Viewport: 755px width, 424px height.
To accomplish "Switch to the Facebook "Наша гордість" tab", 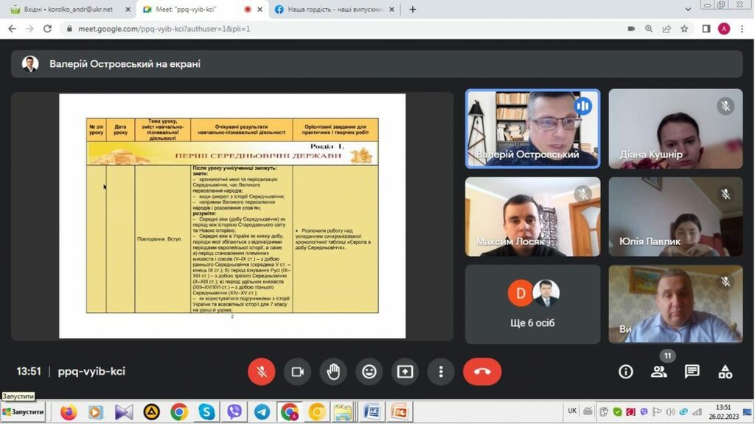I will click(332, 10).
